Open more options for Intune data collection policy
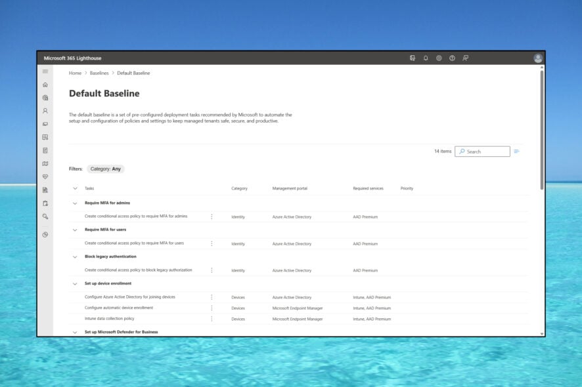The image size is (582, 387). coord(212,319)
